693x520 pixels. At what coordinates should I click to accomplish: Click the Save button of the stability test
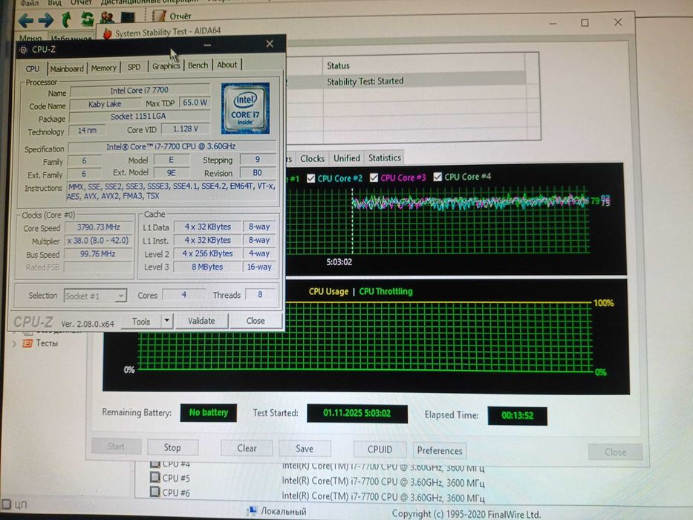[x=305, y=449]
